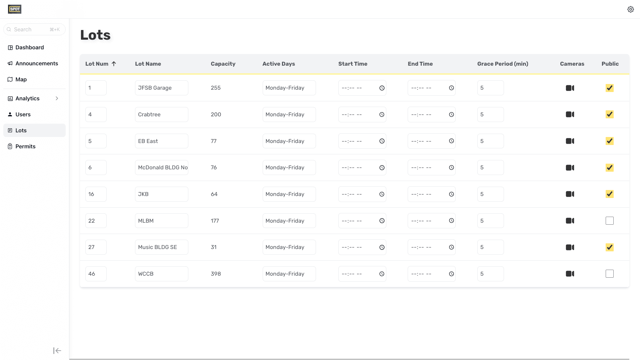The width and height of the screenshot is (640, 360).
Task: Click the camera icon for JFSB Garage
Action: pos(570,88)
